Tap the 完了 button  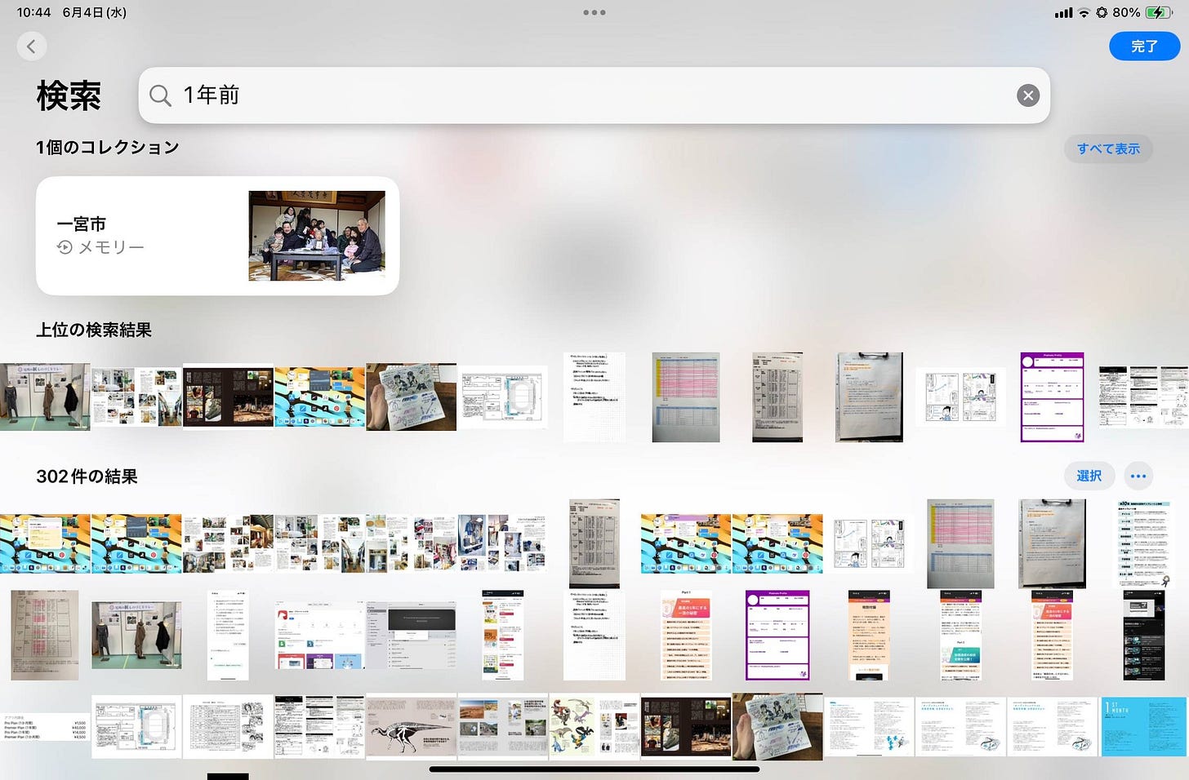pyautogui.click(x=1144, y=47)
